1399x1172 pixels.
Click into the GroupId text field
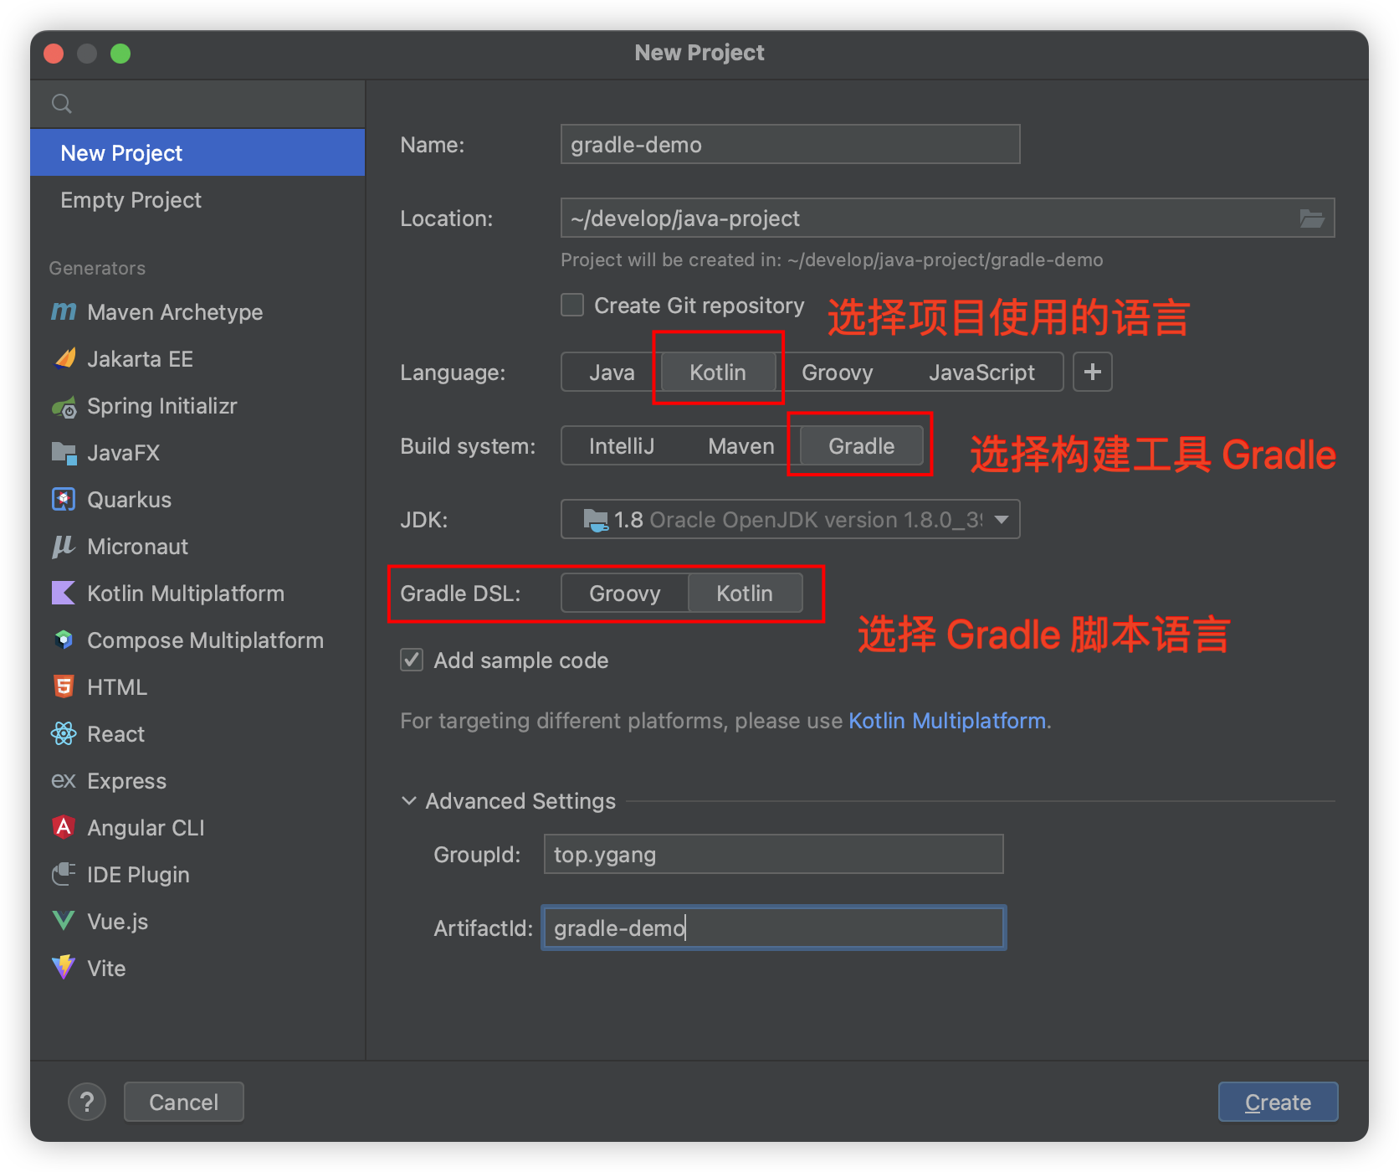tap(773, 854)
